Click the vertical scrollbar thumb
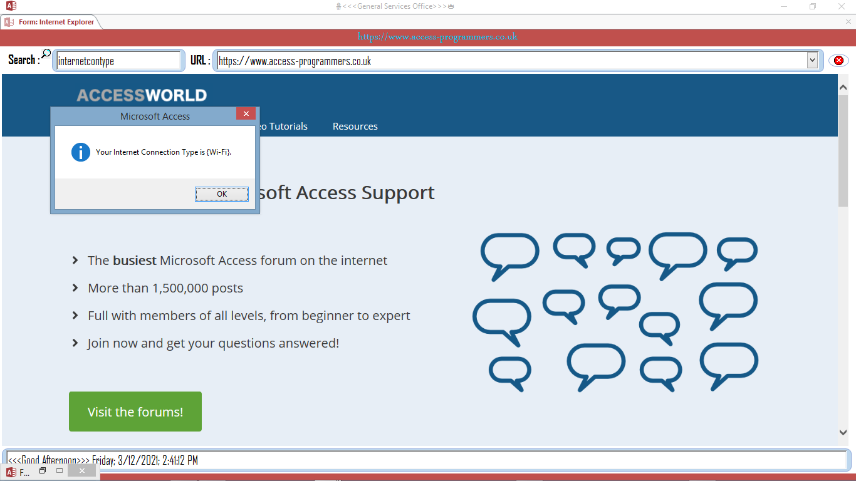 [843, 150]
